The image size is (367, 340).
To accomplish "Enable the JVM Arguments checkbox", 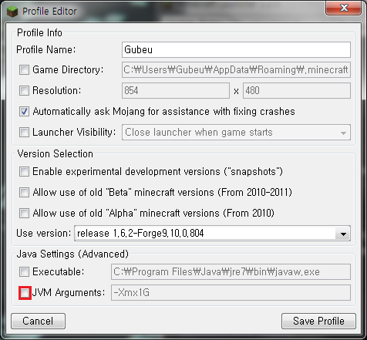I will click(25, 293).
